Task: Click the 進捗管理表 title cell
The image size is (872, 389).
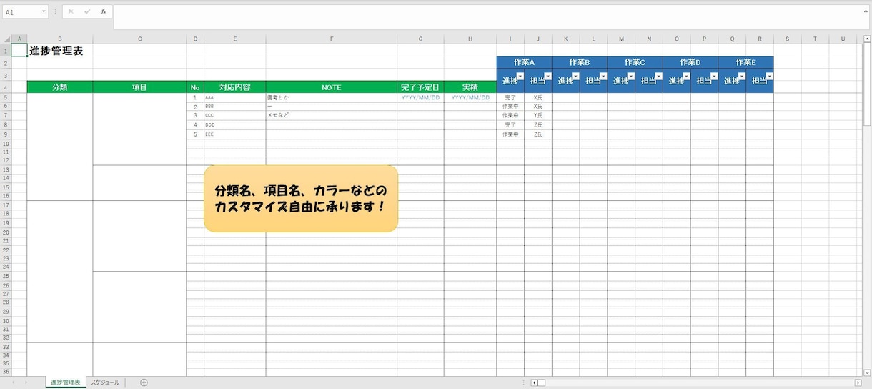Action: 60,51
